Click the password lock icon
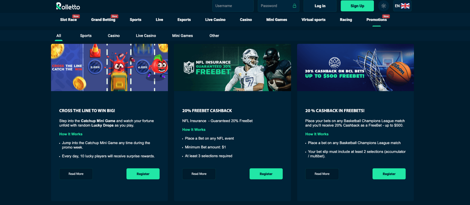Image resolution: width=470 pixels, height=205 pixels. pyautogui.click(x=294, y=6)
